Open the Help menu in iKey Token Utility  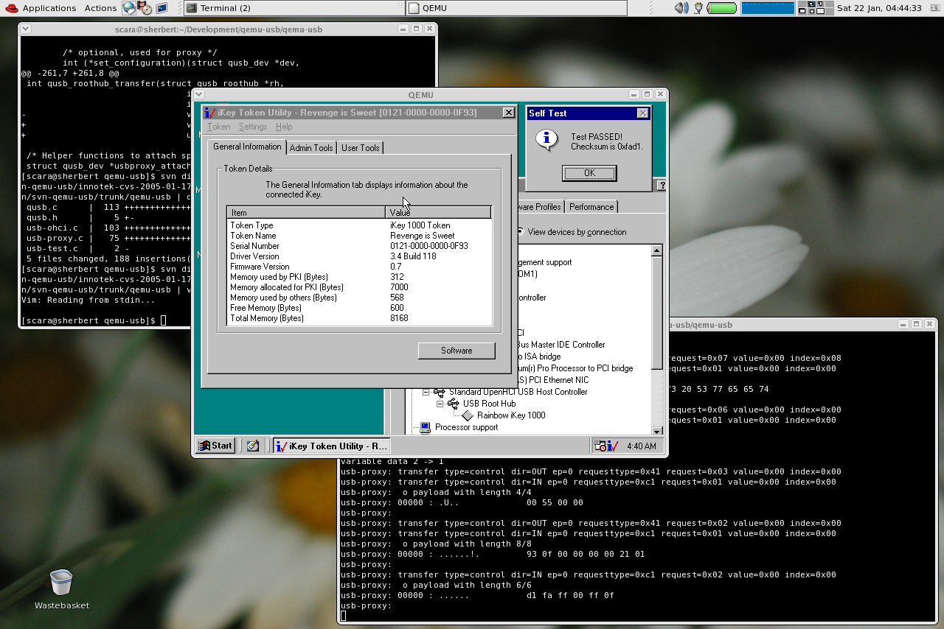pos(284,127)
